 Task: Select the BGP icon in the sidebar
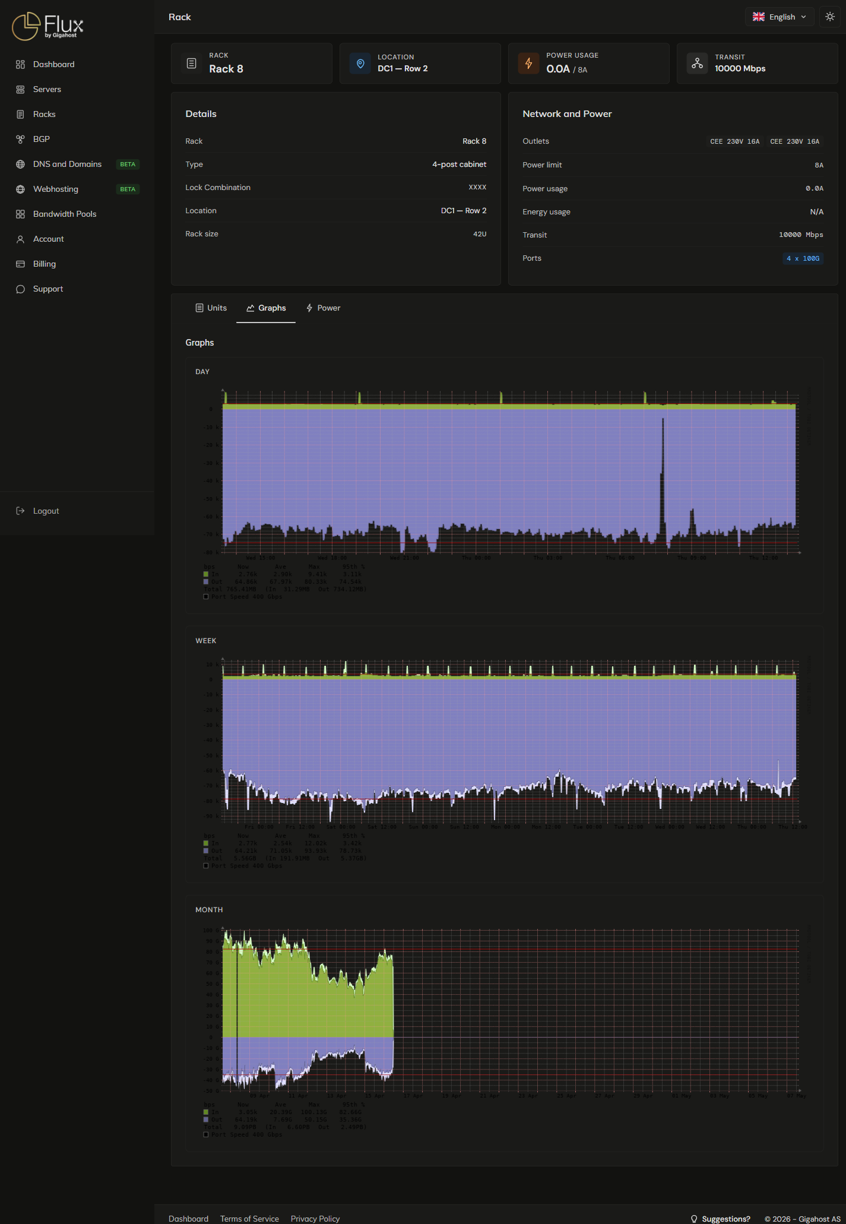click(20, 139)
